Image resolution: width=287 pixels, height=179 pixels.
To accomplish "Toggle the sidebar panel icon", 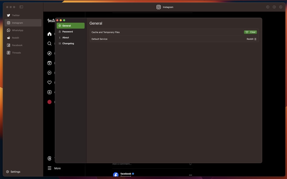I will pos(21,7).
